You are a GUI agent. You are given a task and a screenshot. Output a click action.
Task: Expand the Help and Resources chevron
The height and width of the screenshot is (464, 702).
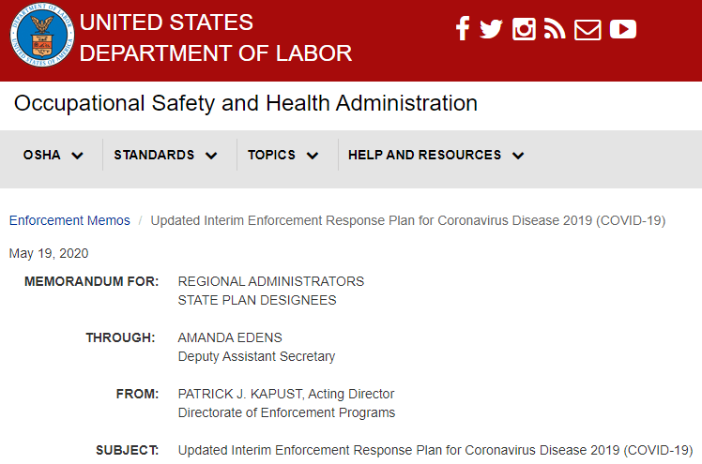pos(518,156)
